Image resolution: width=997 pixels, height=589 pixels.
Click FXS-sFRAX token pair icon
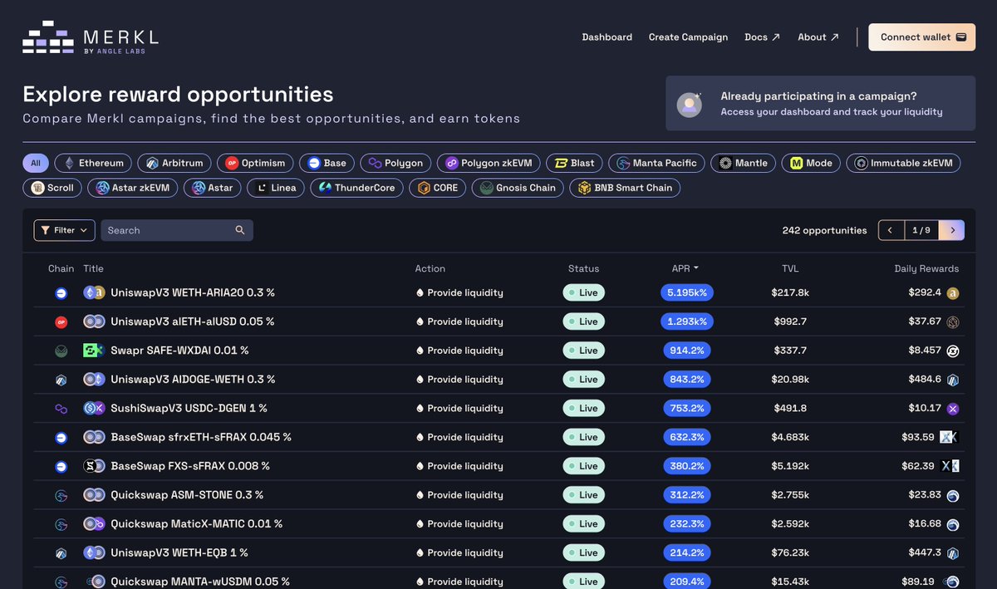(94, 466)
